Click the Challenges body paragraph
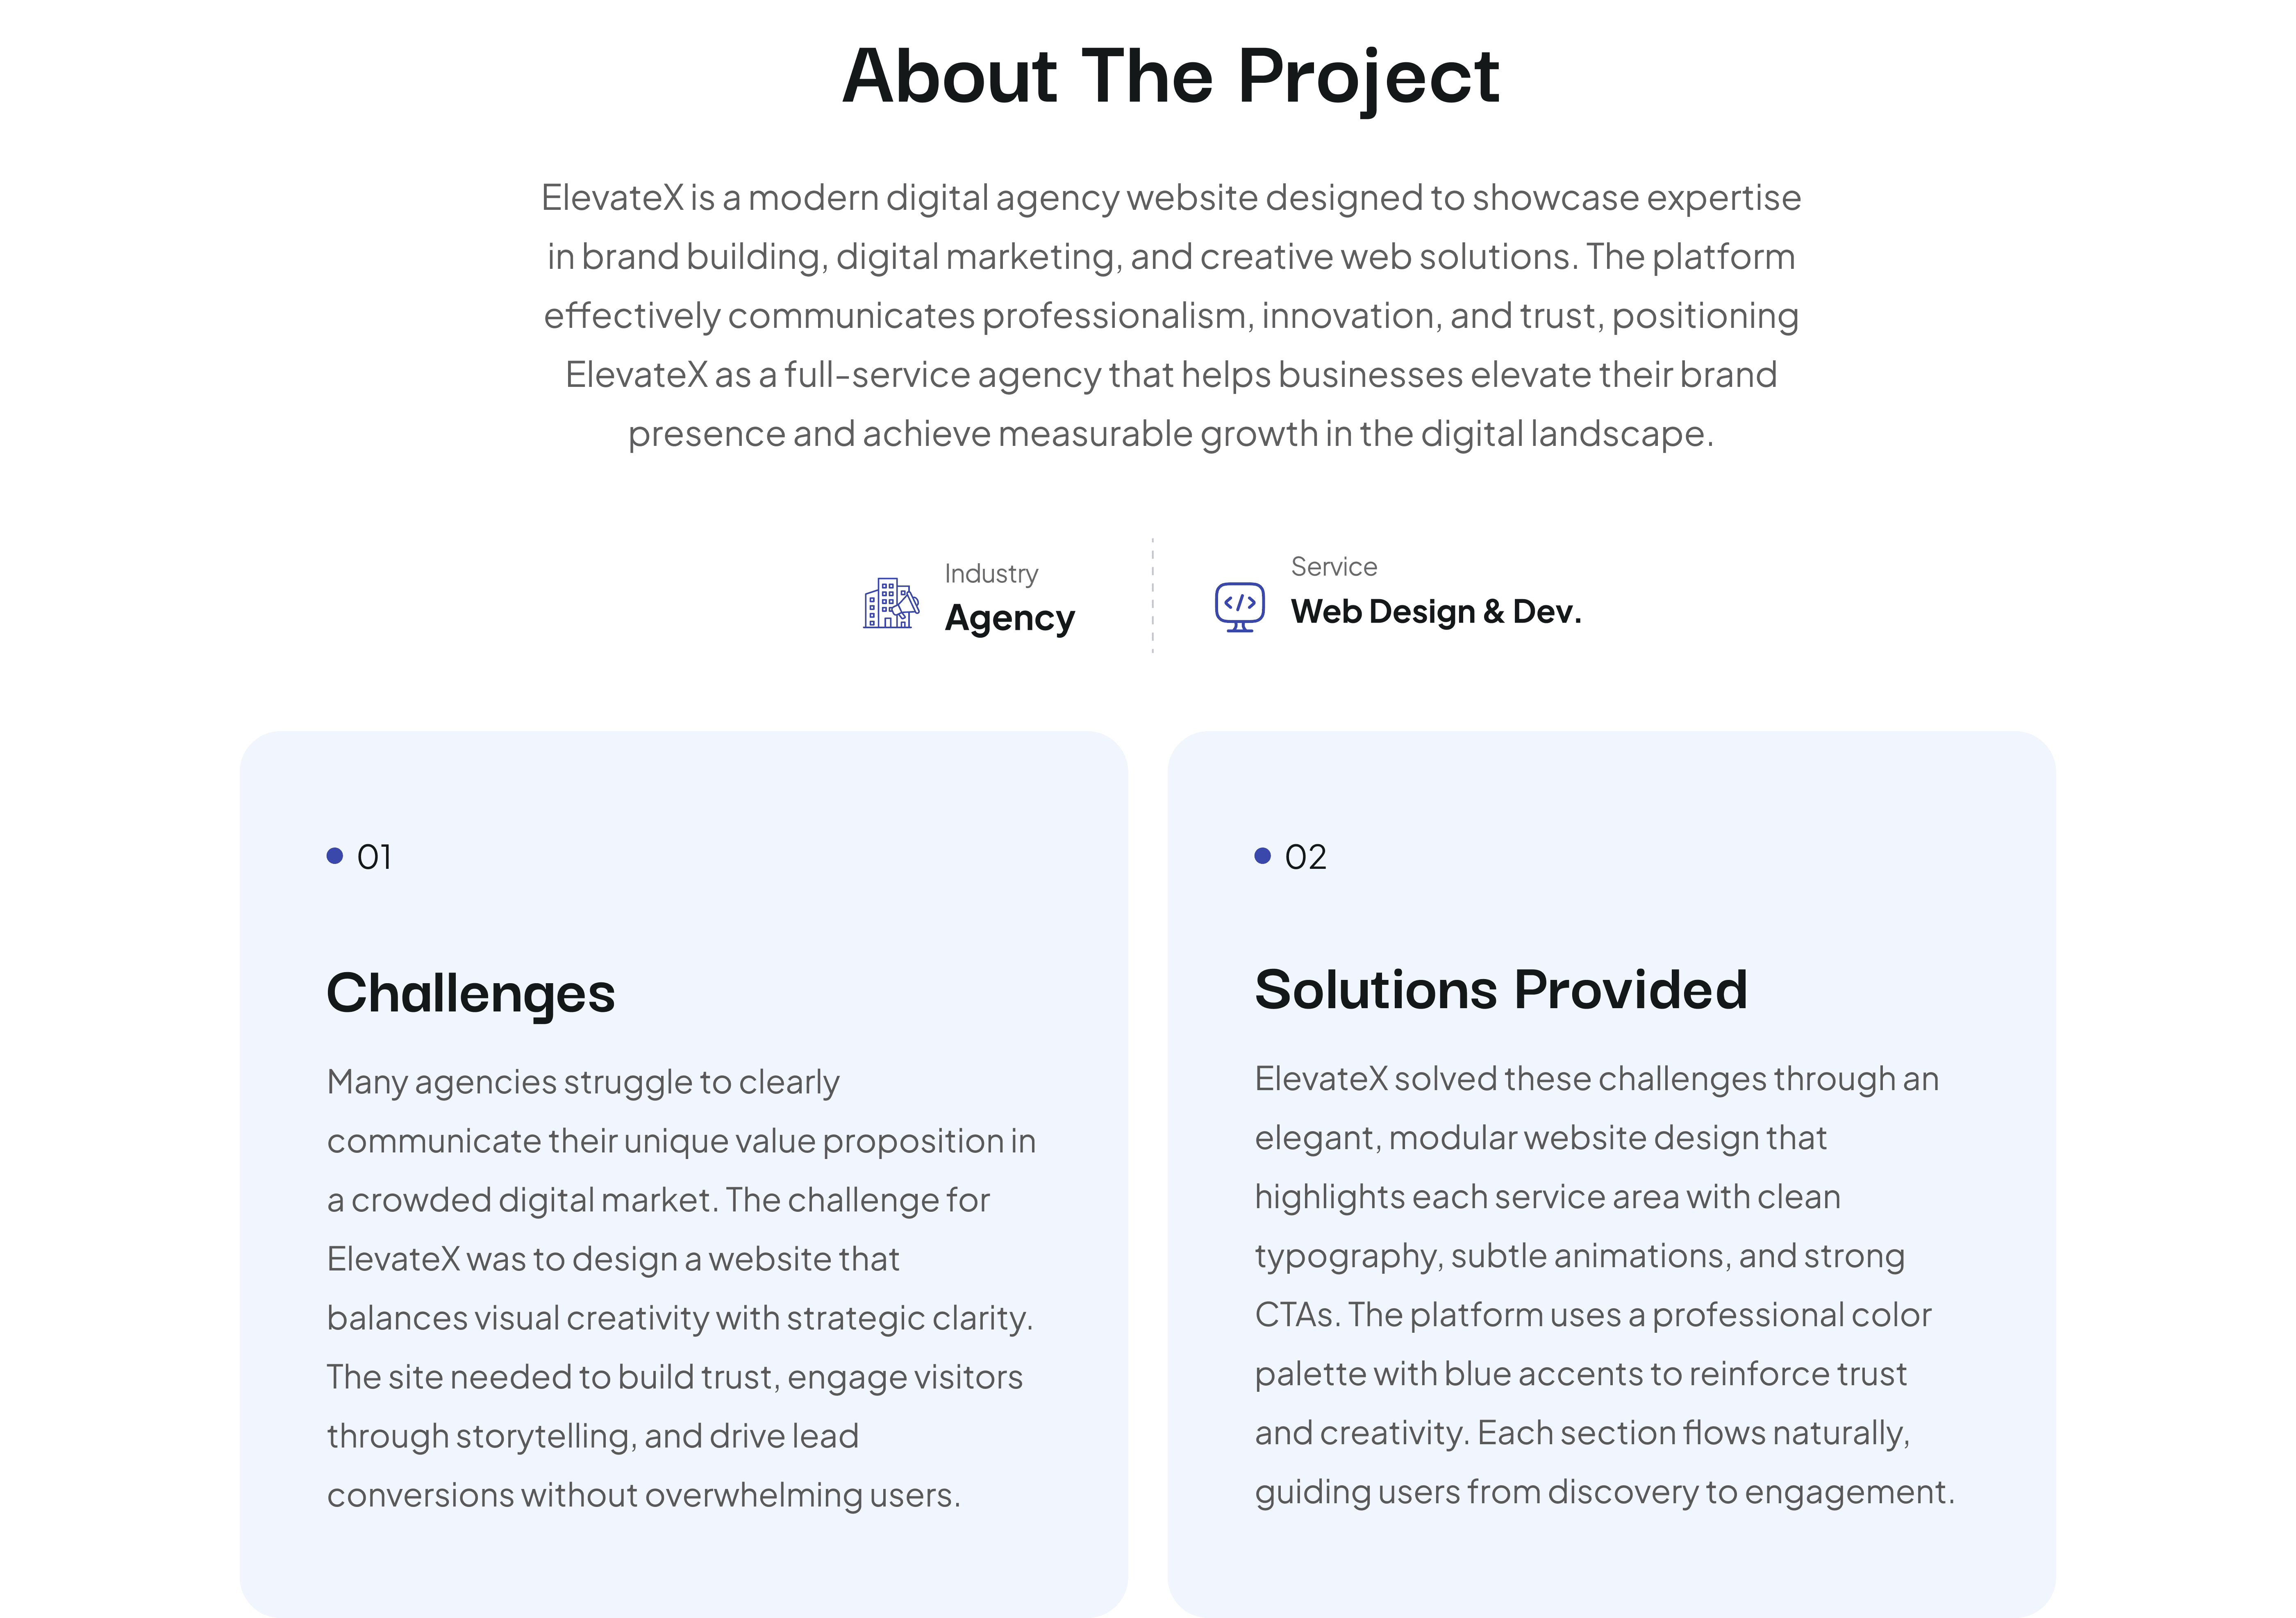Viewport: 2296px width, 1618px height. (x=680, y=1288)
